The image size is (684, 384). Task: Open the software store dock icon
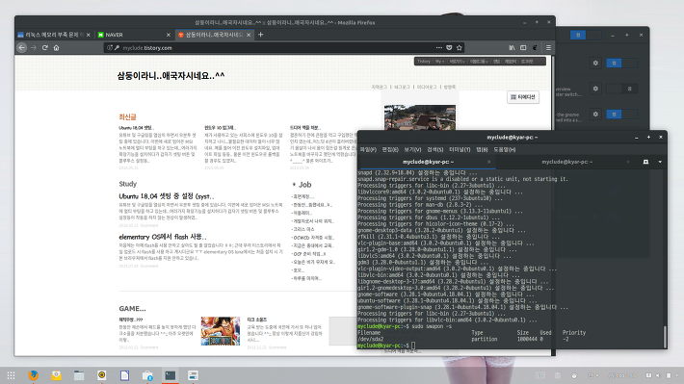click(147, 375)
